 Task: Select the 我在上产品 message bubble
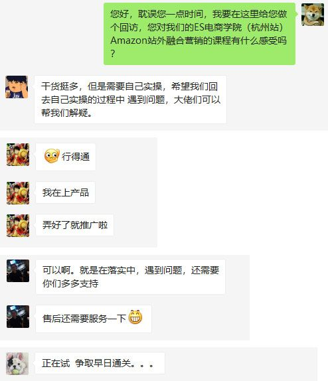click(66, 192)
